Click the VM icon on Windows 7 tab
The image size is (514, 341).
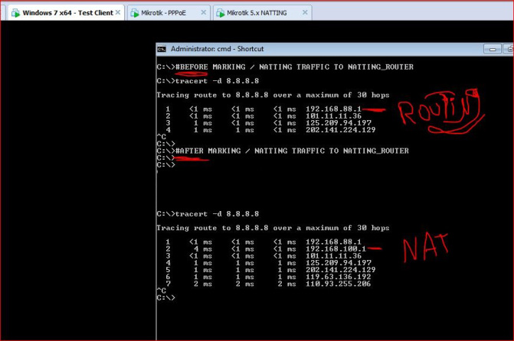(15, 13)
